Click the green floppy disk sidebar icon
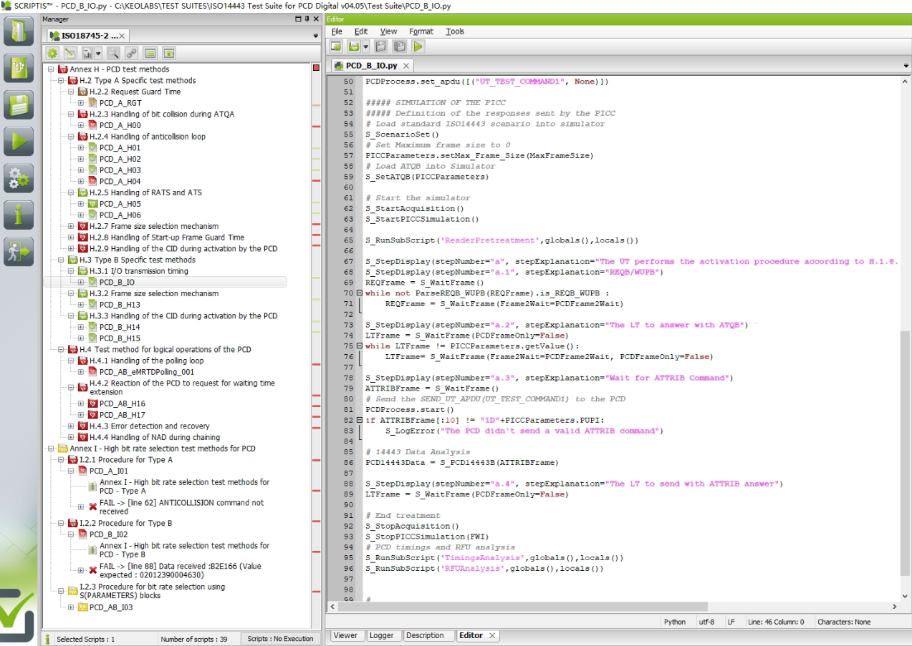 (19, 104)
